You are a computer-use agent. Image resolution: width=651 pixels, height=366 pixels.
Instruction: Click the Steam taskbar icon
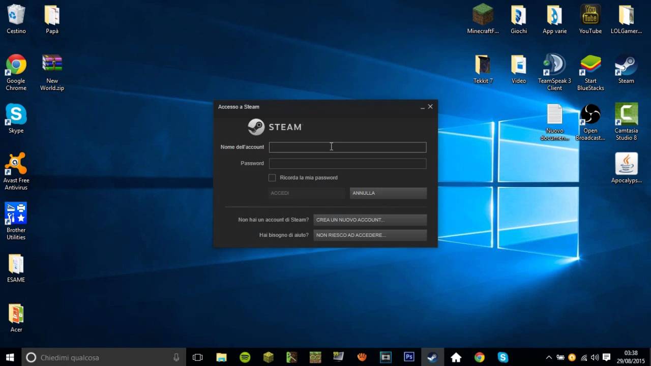pos(432,357)
